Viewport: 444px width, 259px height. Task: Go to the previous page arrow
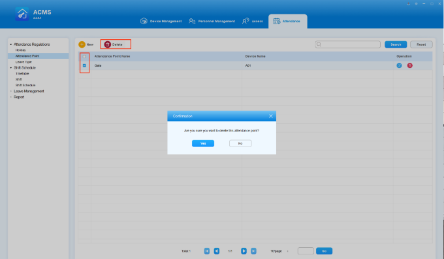pos(217,251)
